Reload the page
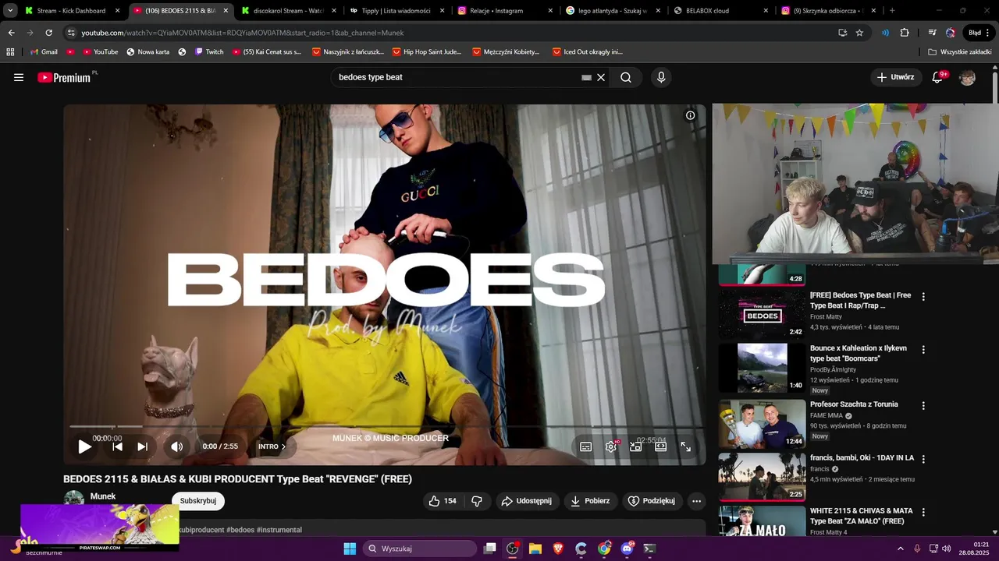The width and height of the screenshot is (999, 561). [x=48, y=33]
